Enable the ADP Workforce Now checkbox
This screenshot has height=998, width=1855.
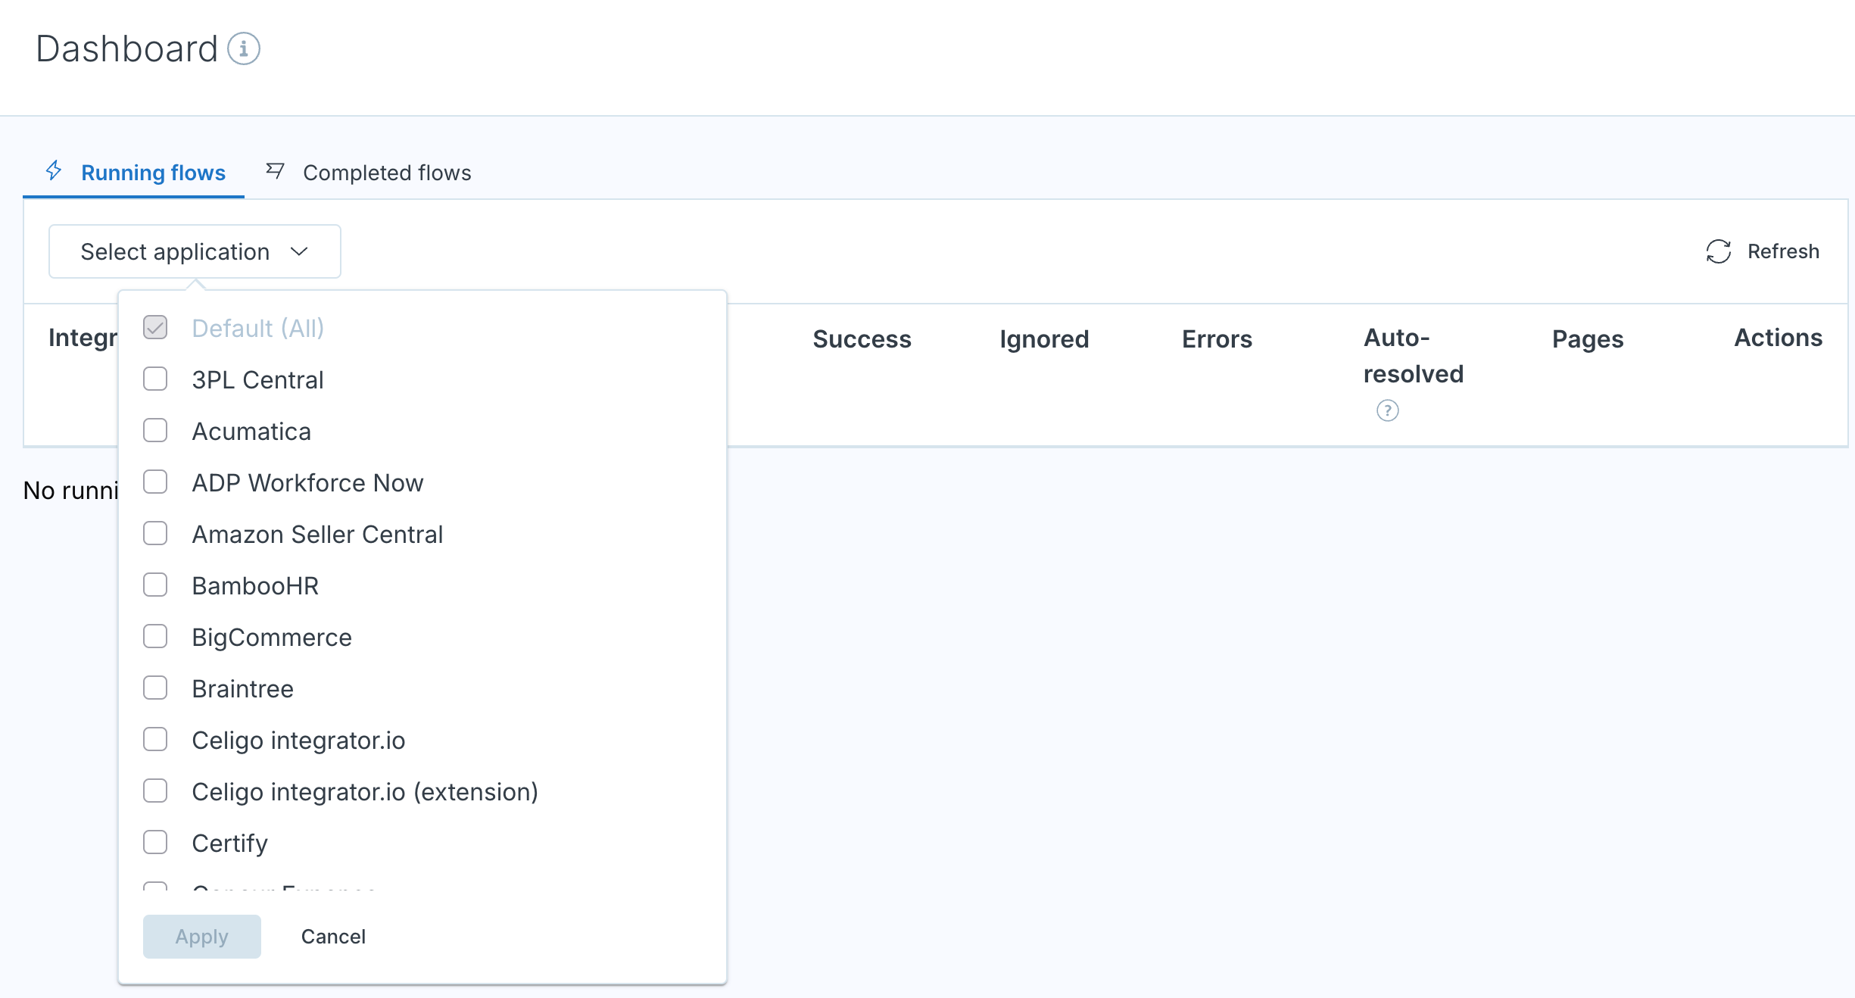[x=155, y=482]
